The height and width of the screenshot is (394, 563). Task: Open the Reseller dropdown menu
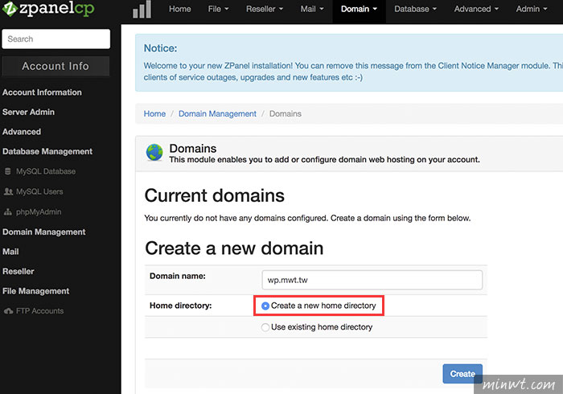(265, 9)
